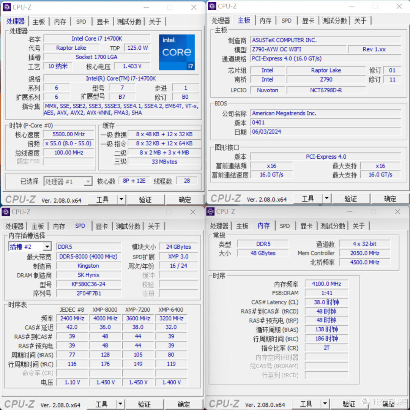Open the 显卡 tab in the mainboard window
The height and width of the screenshot is (410, 410).
(x=308, y=20)
